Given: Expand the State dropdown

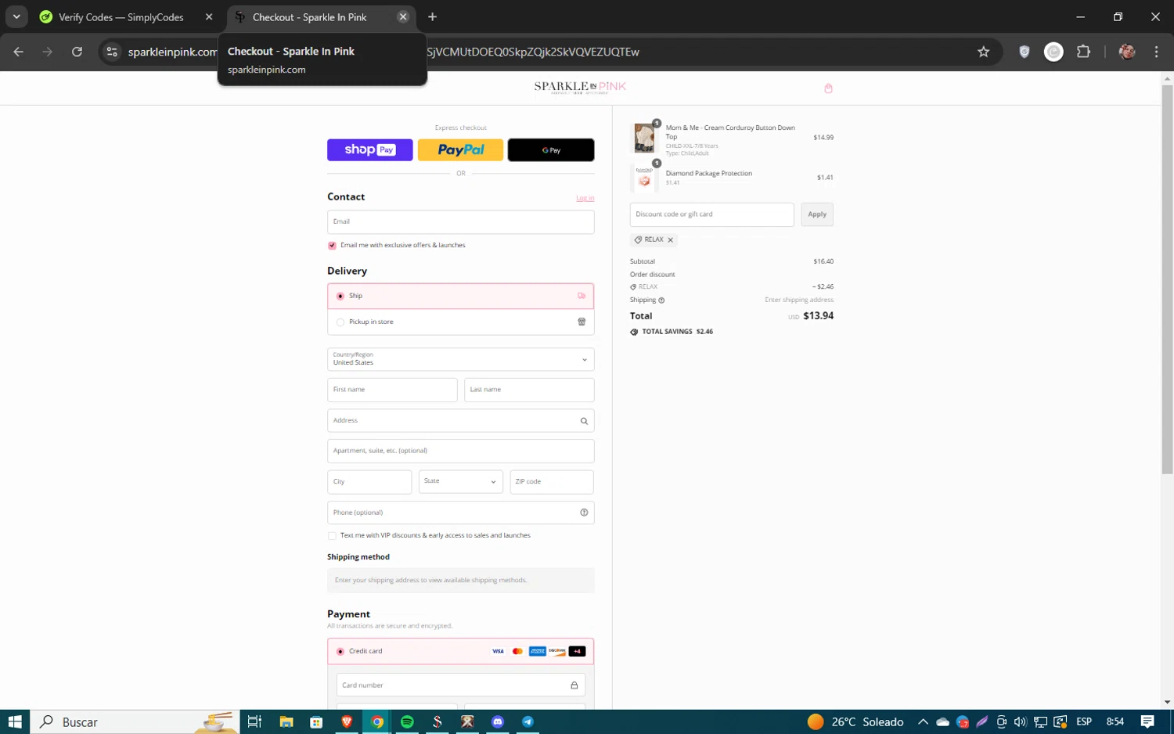Looking at the screenshot, I should pyautogui.click(x=460, y=481).
